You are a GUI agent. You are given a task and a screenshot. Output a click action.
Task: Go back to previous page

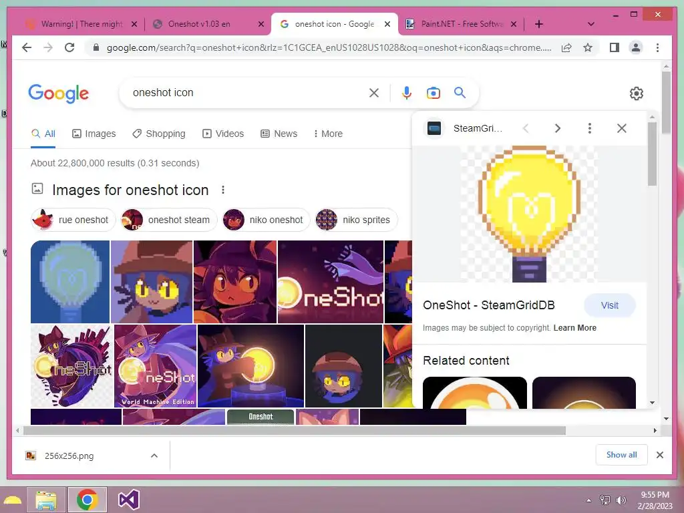[x=27, y=47]
